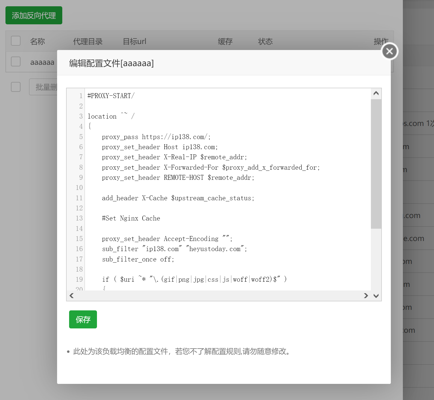Click the editor scroll-down arrow
Screen dimensions: 434x400
coord(376,296)
